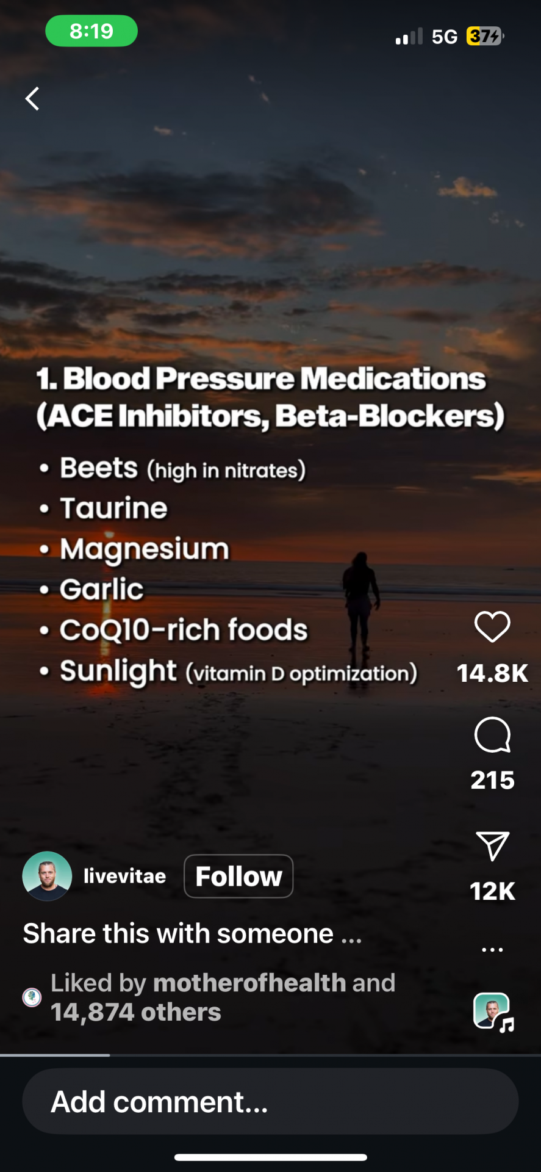Open livevitae profile picture

[x=47, y=876]
